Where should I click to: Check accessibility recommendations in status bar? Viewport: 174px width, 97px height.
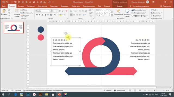coord(43,91)
